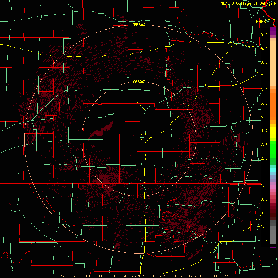
Task: Select the cyan segment of the color bar
Action: [273, 170]
